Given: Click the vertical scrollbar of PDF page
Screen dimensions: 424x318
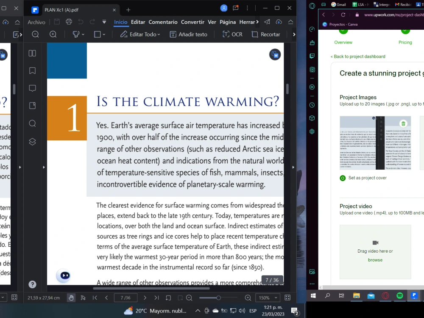Looking at the screenshot, I should [287, 89].
